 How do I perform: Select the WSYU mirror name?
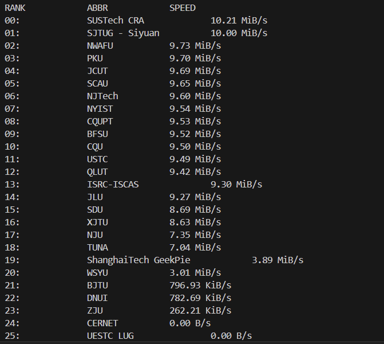click(x=97, y=273)
